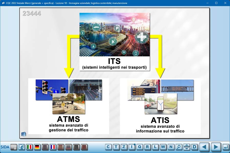Screen dimensions: 230x153
Task: Go to the previous slide
Action: point(204,147)
